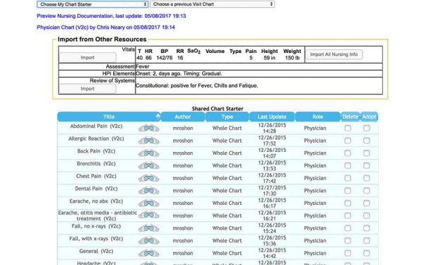Check Delete box for General chart
424x265 pixels.
pyautogui.click(x=348, y=253)
